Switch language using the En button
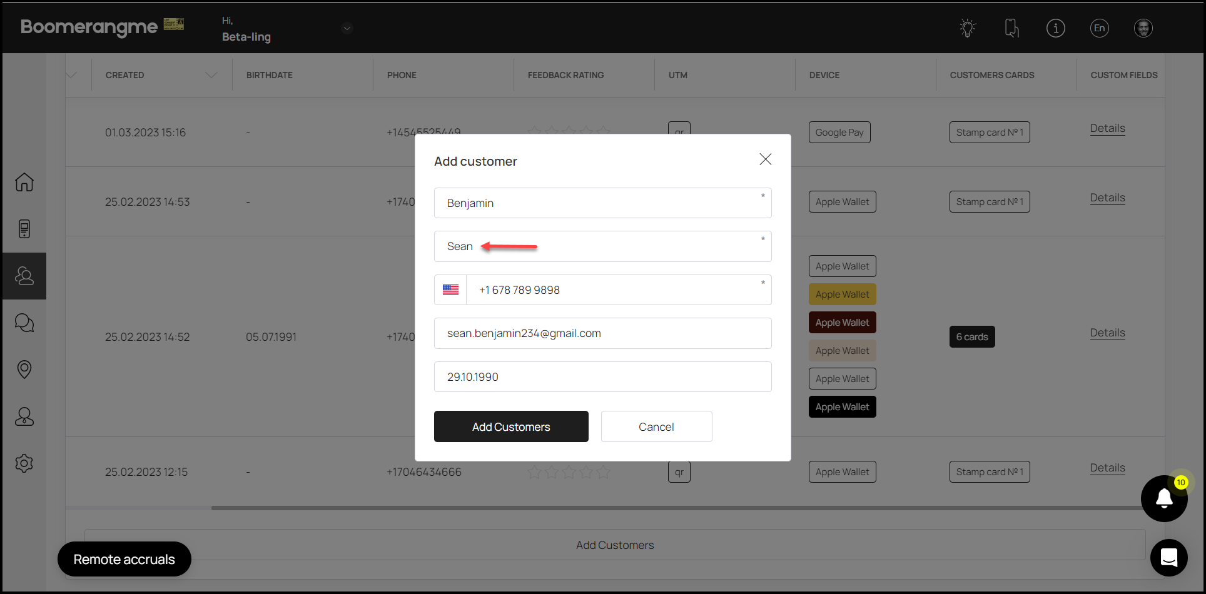 tap(1099, 28)
